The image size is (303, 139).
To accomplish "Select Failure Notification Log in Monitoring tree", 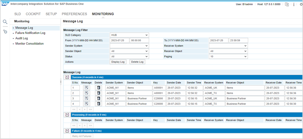I will [30, 33].
